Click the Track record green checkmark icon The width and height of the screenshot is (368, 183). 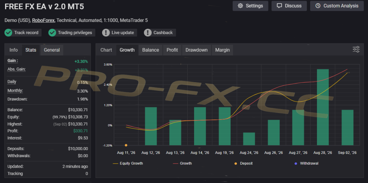click(8, 33)
